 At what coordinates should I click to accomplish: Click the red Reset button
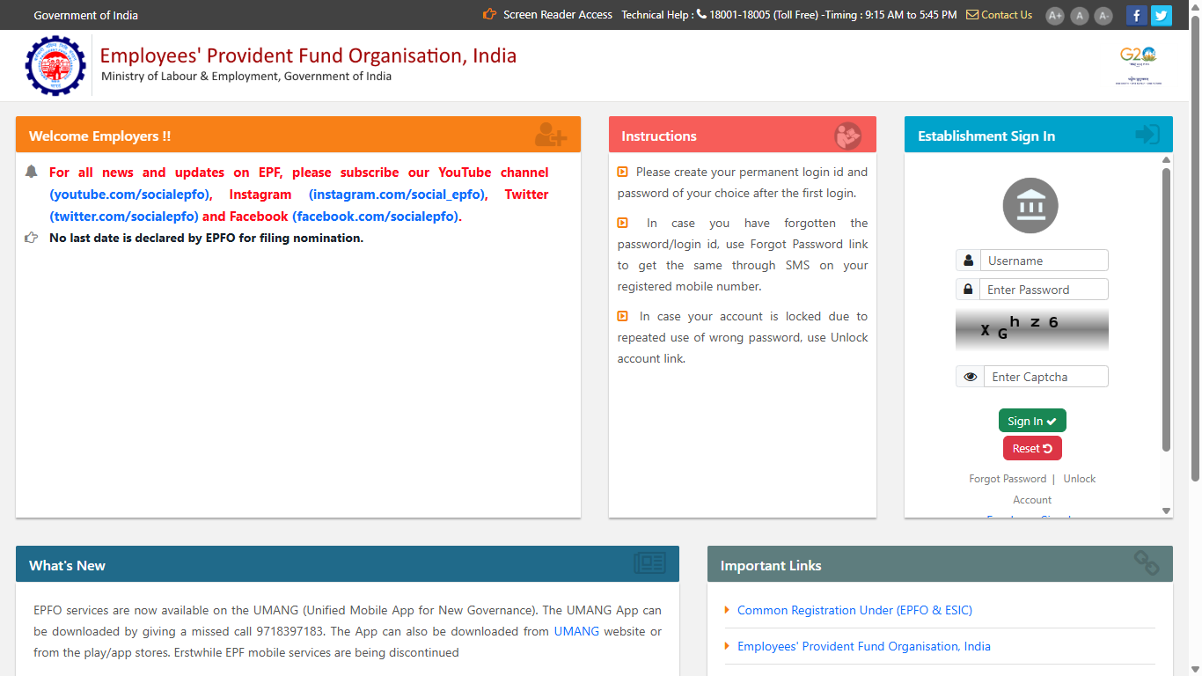[1032, 448]
